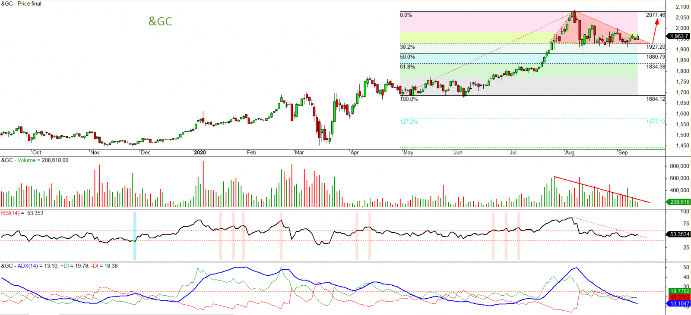691x315 pixels.
Task: Click the 1,963.7 current price tag
Action: 679,36
